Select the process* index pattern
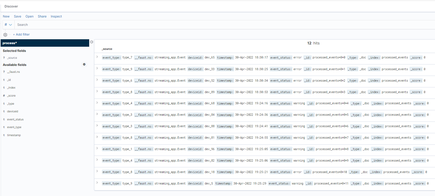The width and height of the screenshot is (435, 196). pos(45,43)
